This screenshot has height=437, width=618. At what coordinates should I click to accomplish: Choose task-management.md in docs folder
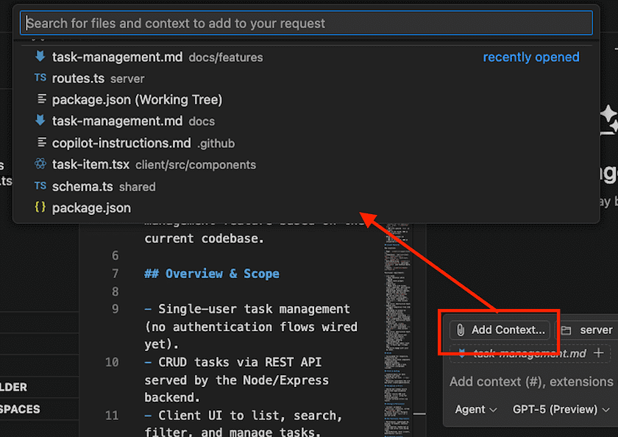tap(132, 121)
